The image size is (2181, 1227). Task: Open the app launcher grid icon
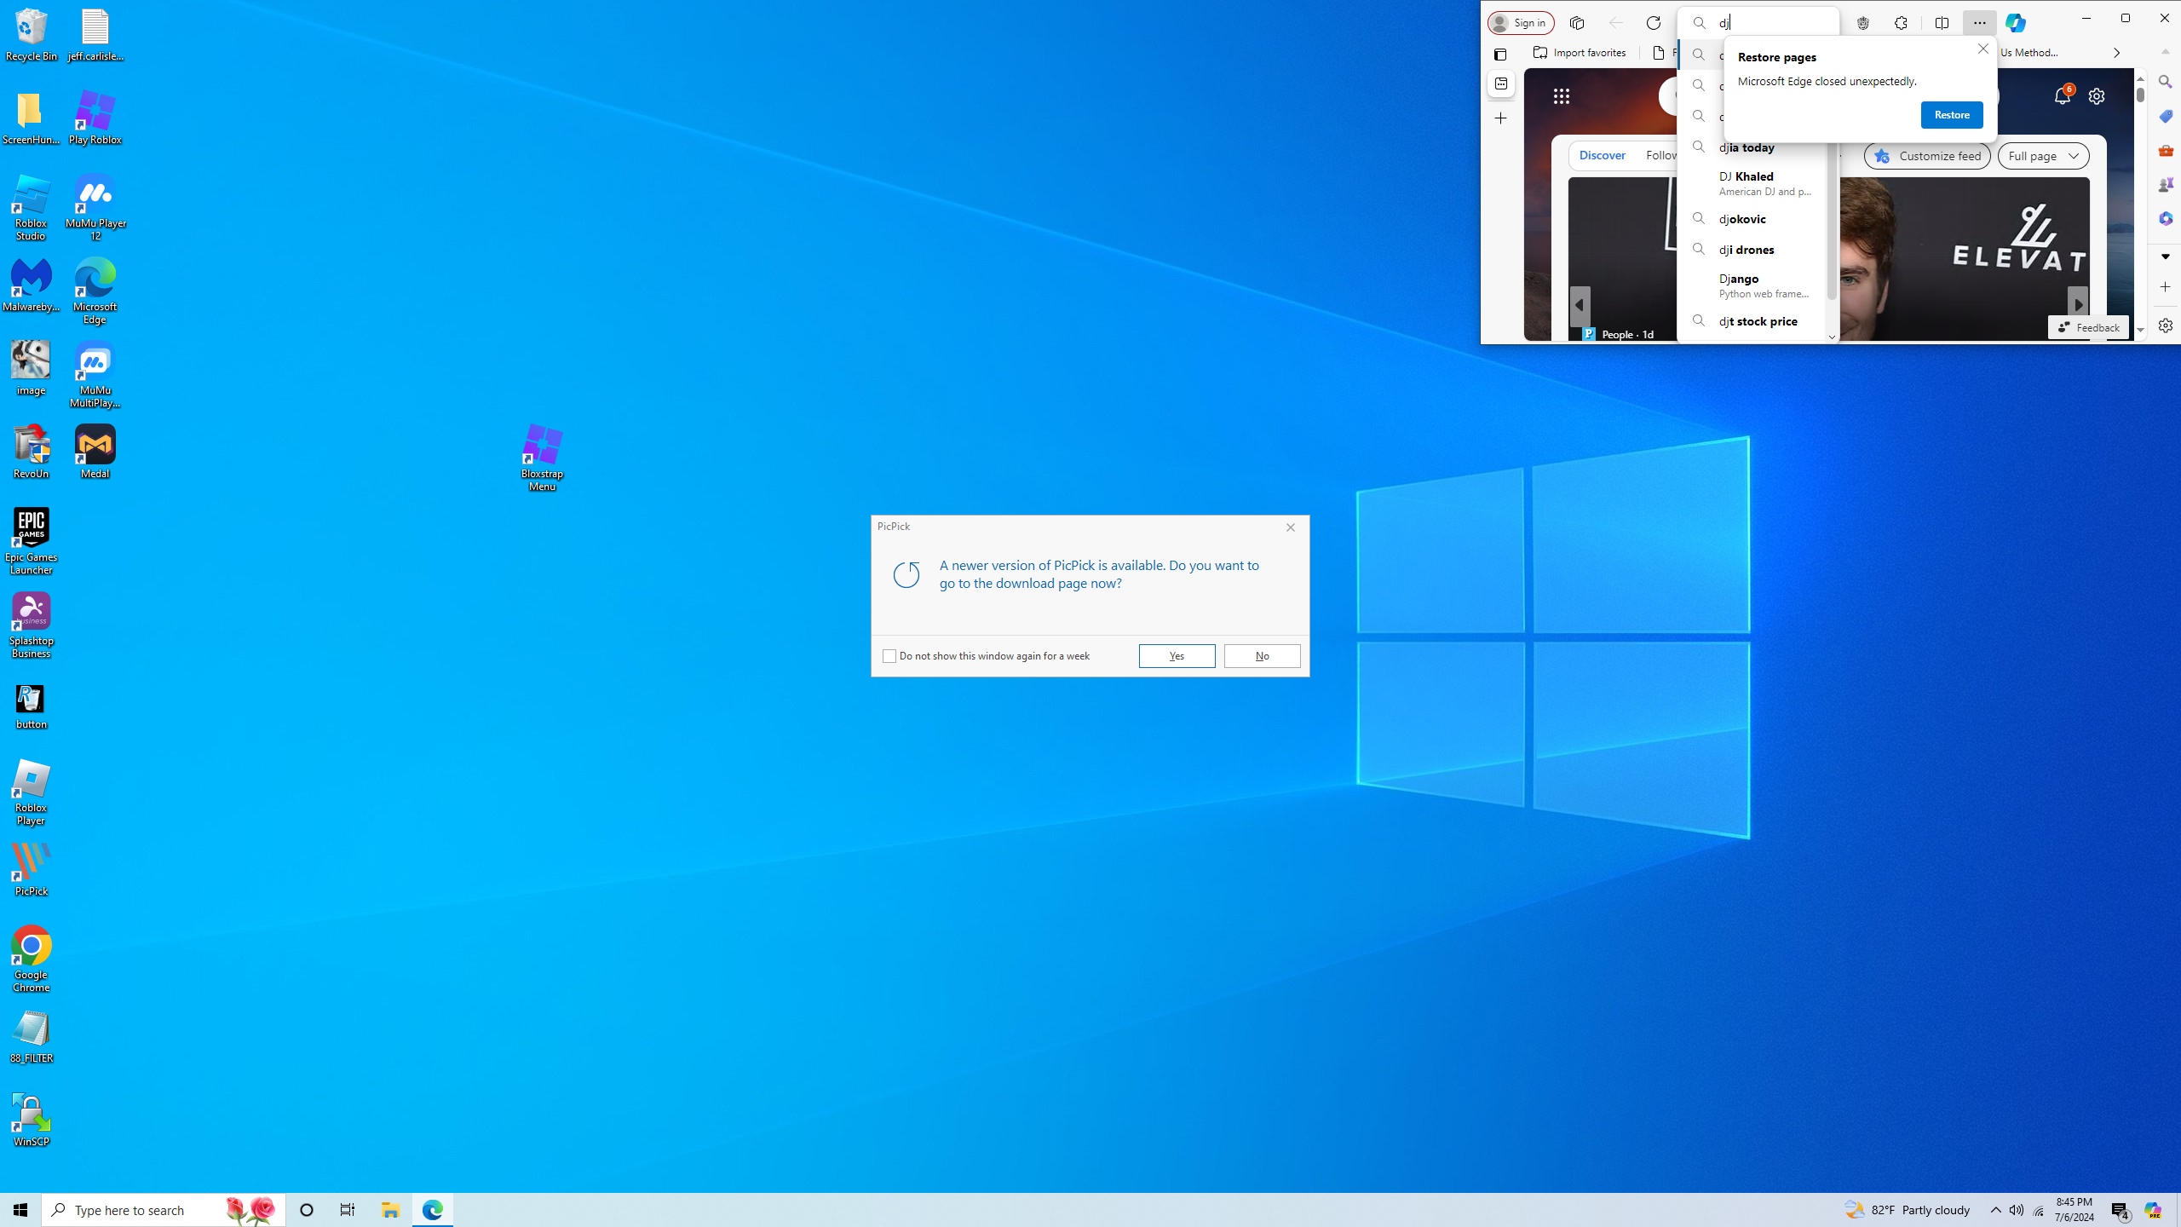(1561, 96)
